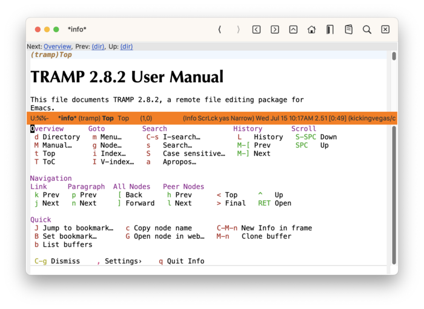Select the L History entry
424x309 pixels.
click(x=260, y=137)
